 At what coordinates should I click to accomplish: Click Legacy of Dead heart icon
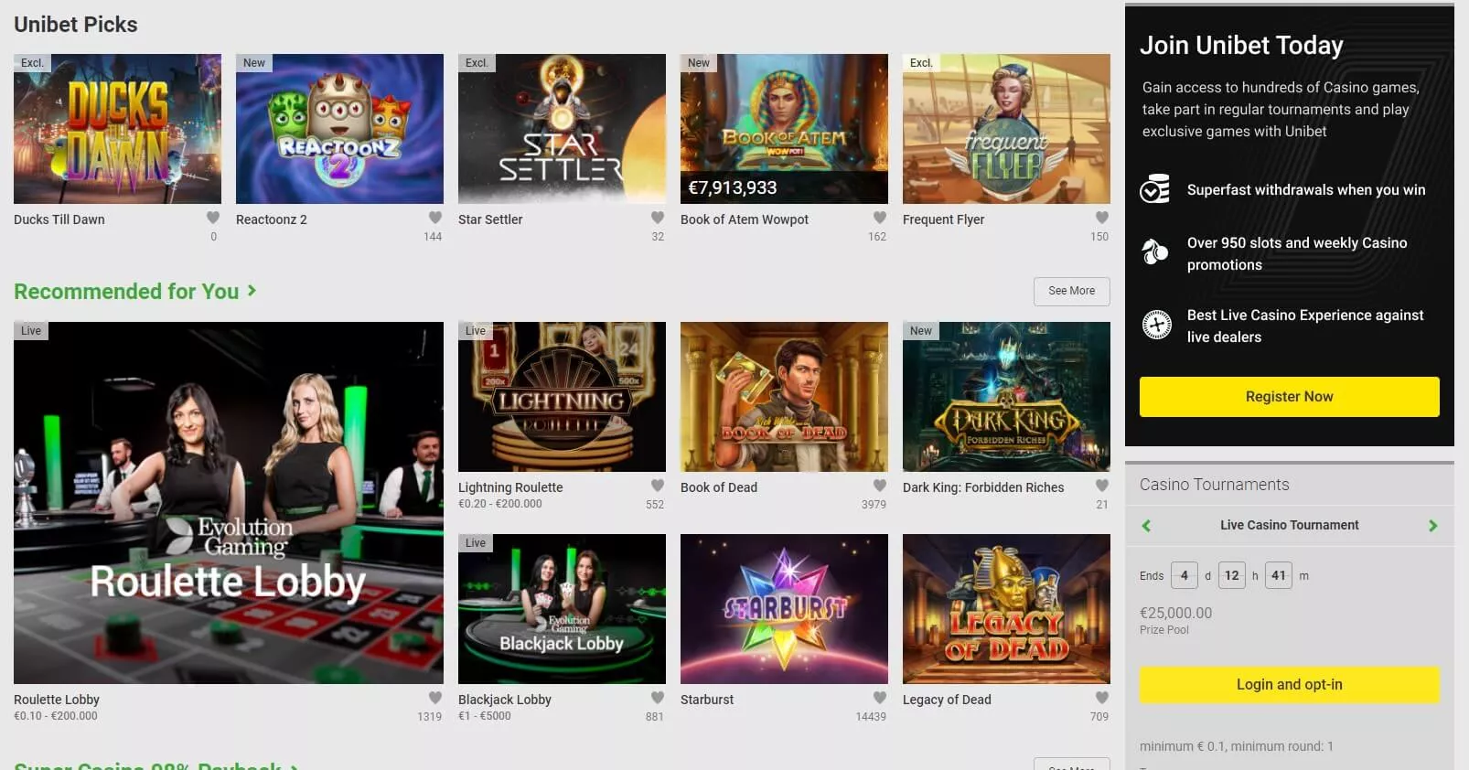(1102, 698)
